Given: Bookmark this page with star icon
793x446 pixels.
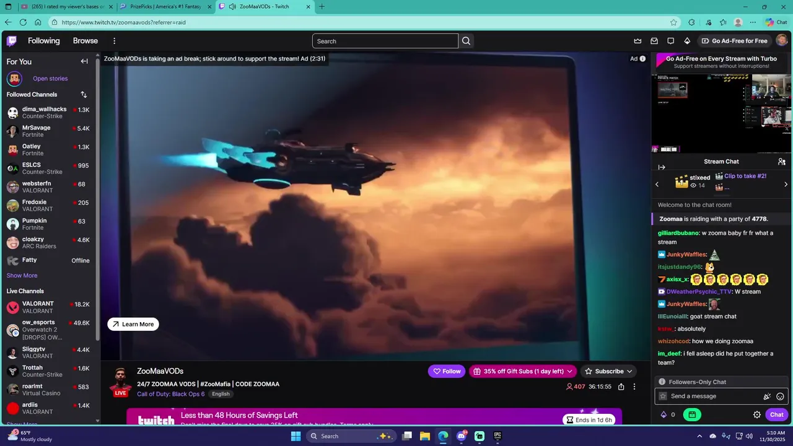Looking at the screenshot, I should click(673, 22).
